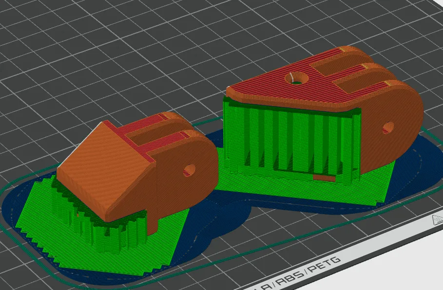Click the ABS/PETG label on print bed

(x=308, y=272)
